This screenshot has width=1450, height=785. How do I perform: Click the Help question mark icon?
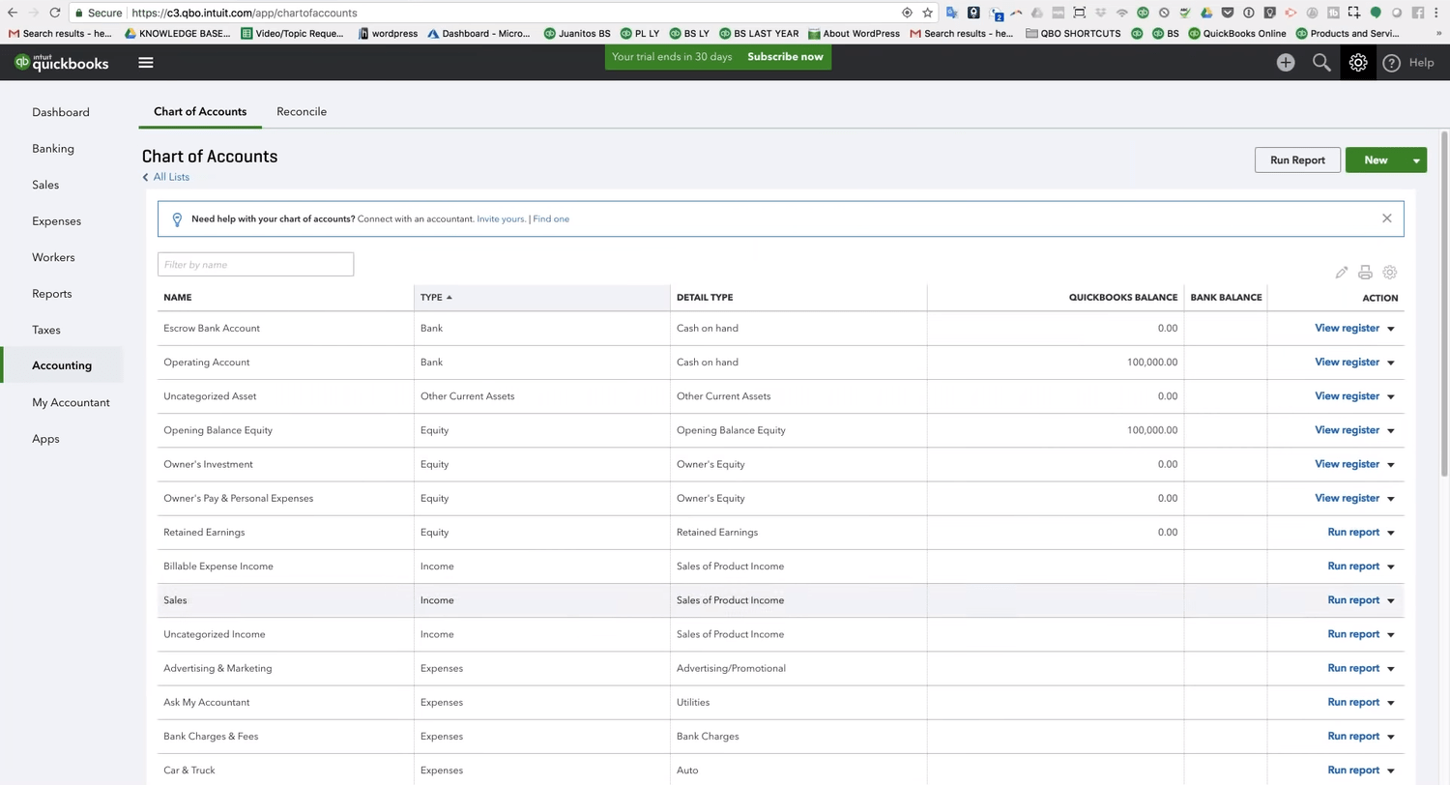pyautogui.click(x=1391, y=63)
